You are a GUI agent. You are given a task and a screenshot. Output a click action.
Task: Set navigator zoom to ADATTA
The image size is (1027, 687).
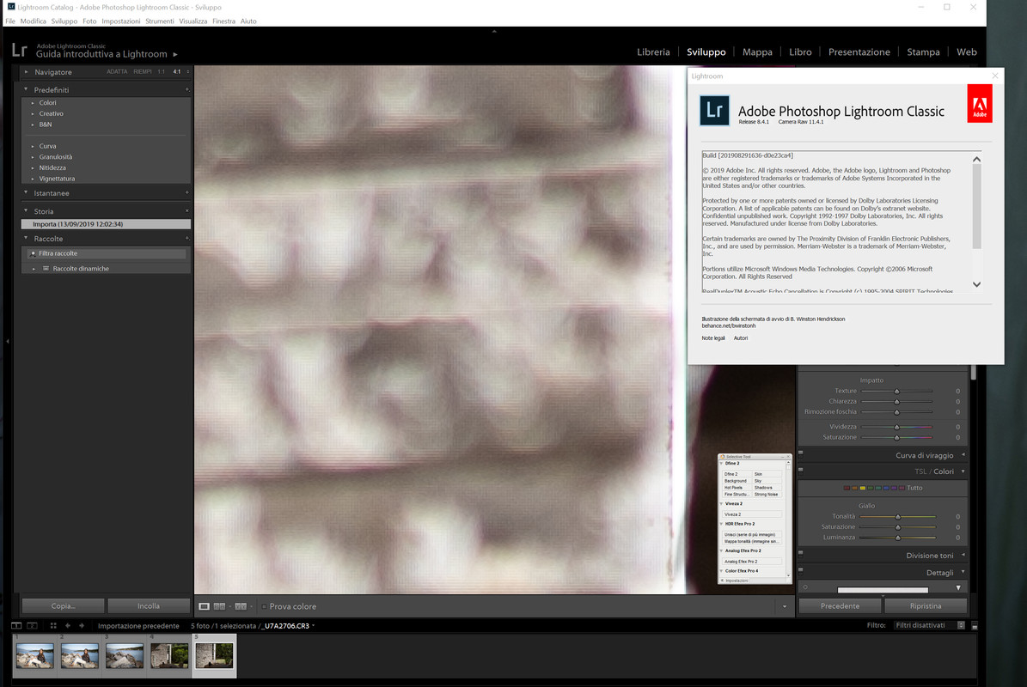pos(117,72)
